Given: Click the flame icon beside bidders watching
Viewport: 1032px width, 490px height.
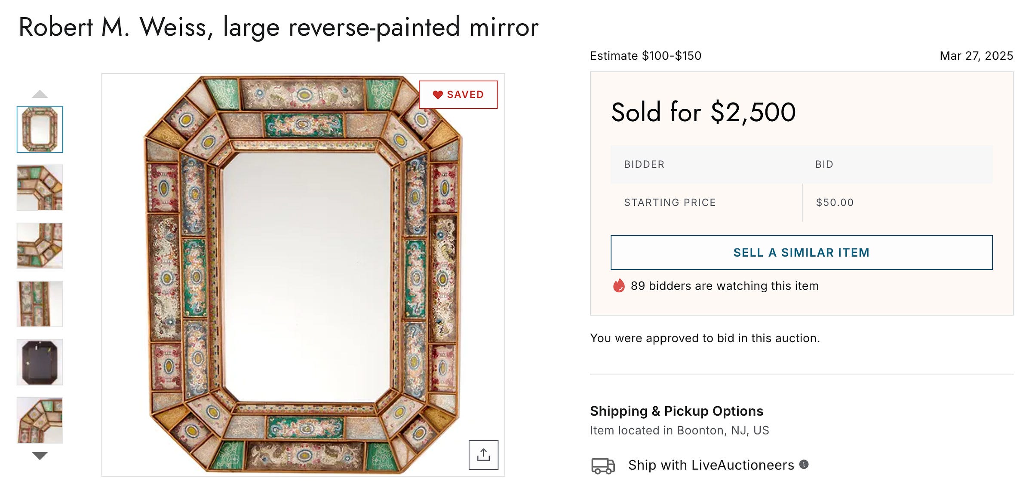Looking at the screenshot, I should pyautogui.click(x=618, y=286).
